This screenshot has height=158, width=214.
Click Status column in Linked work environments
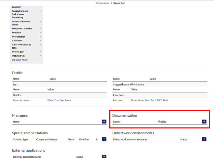[184, 139]
